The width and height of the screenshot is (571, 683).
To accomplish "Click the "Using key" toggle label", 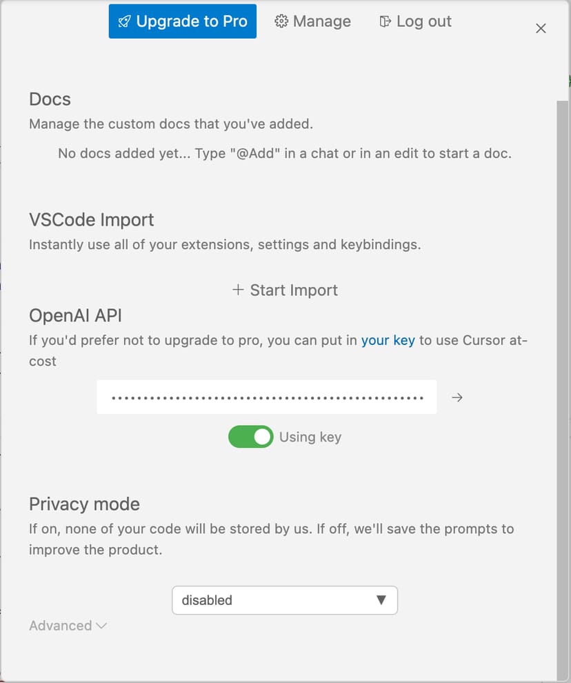I will [x=310, y=437].
